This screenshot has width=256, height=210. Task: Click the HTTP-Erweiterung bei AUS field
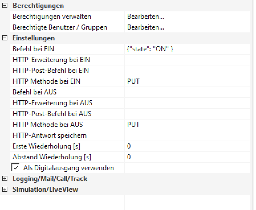click(x=187, y=103)
